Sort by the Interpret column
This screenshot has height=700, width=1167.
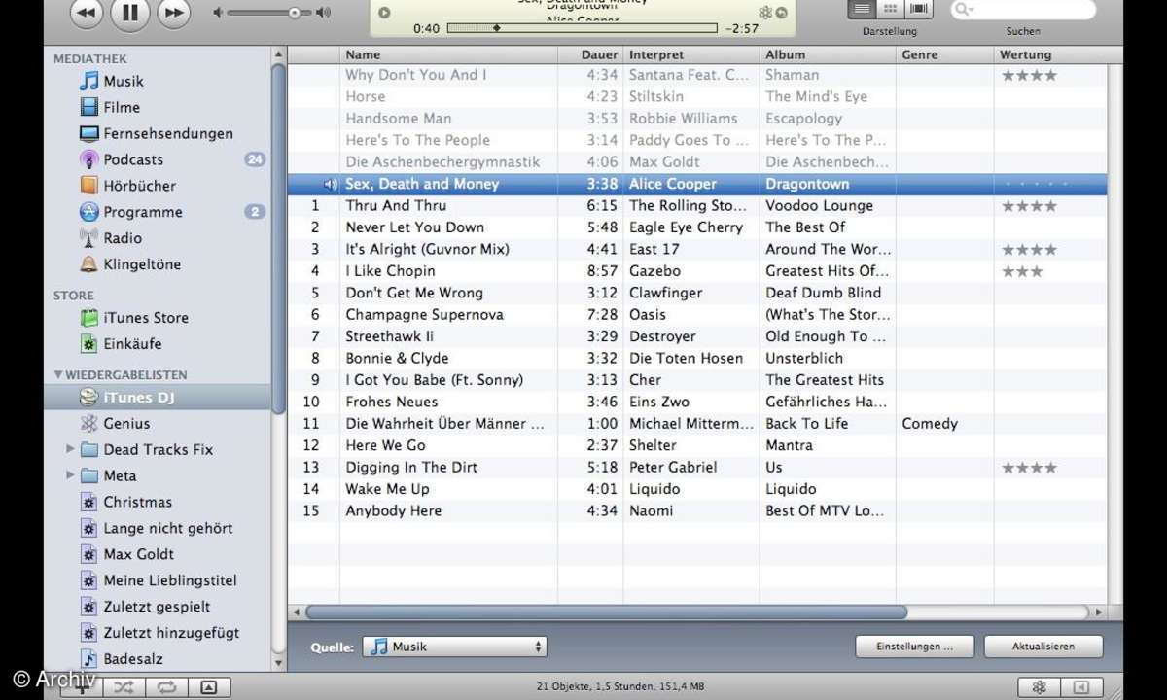coord(691,54)
